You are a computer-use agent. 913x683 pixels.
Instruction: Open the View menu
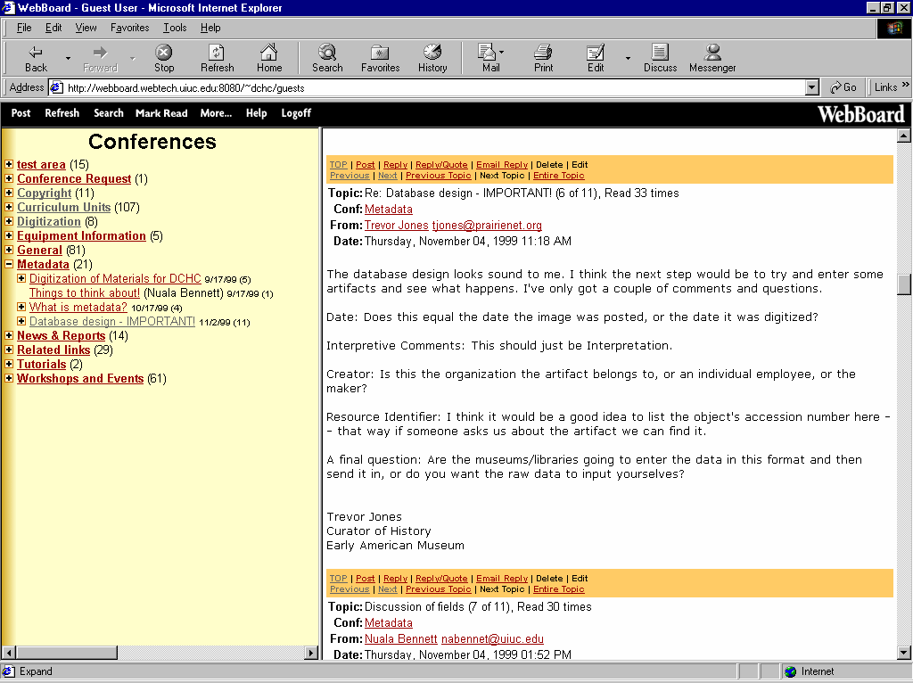pos(86,28)
